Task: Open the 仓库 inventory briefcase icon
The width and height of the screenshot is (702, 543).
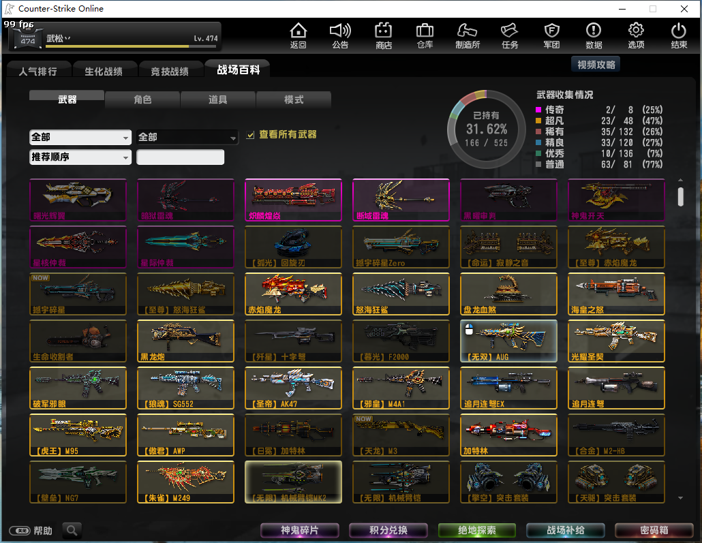Action: click(425, 35)
